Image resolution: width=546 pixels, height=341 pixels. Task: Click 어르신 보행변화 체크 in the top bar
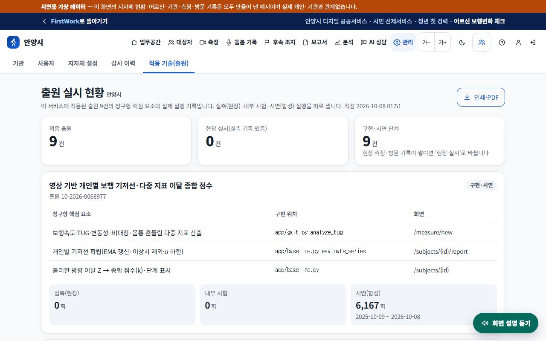[479, 21]
